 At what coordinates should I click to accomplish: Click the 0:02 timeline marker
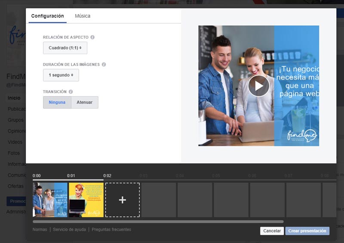[x=107, y=176]
